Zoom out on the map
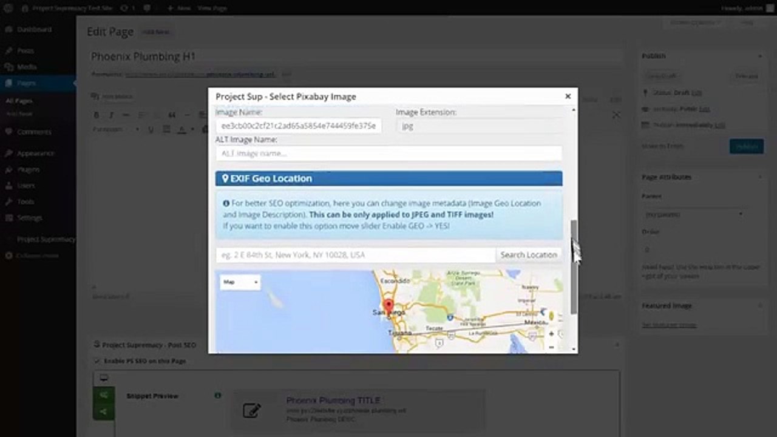 coord(551,347)
